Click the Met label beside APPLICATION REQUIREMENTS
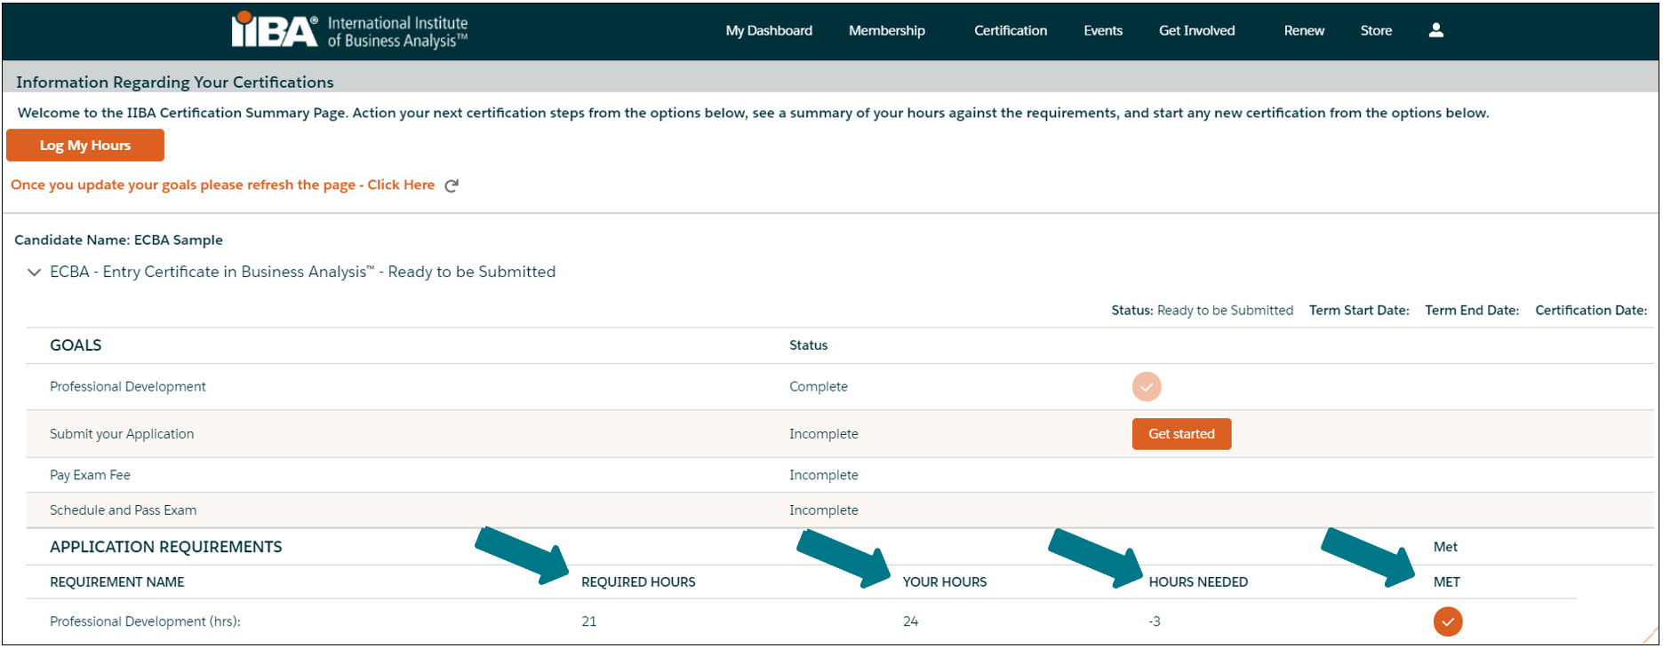The width and height of the screenshot is (1663, 648). (1445, 547)
